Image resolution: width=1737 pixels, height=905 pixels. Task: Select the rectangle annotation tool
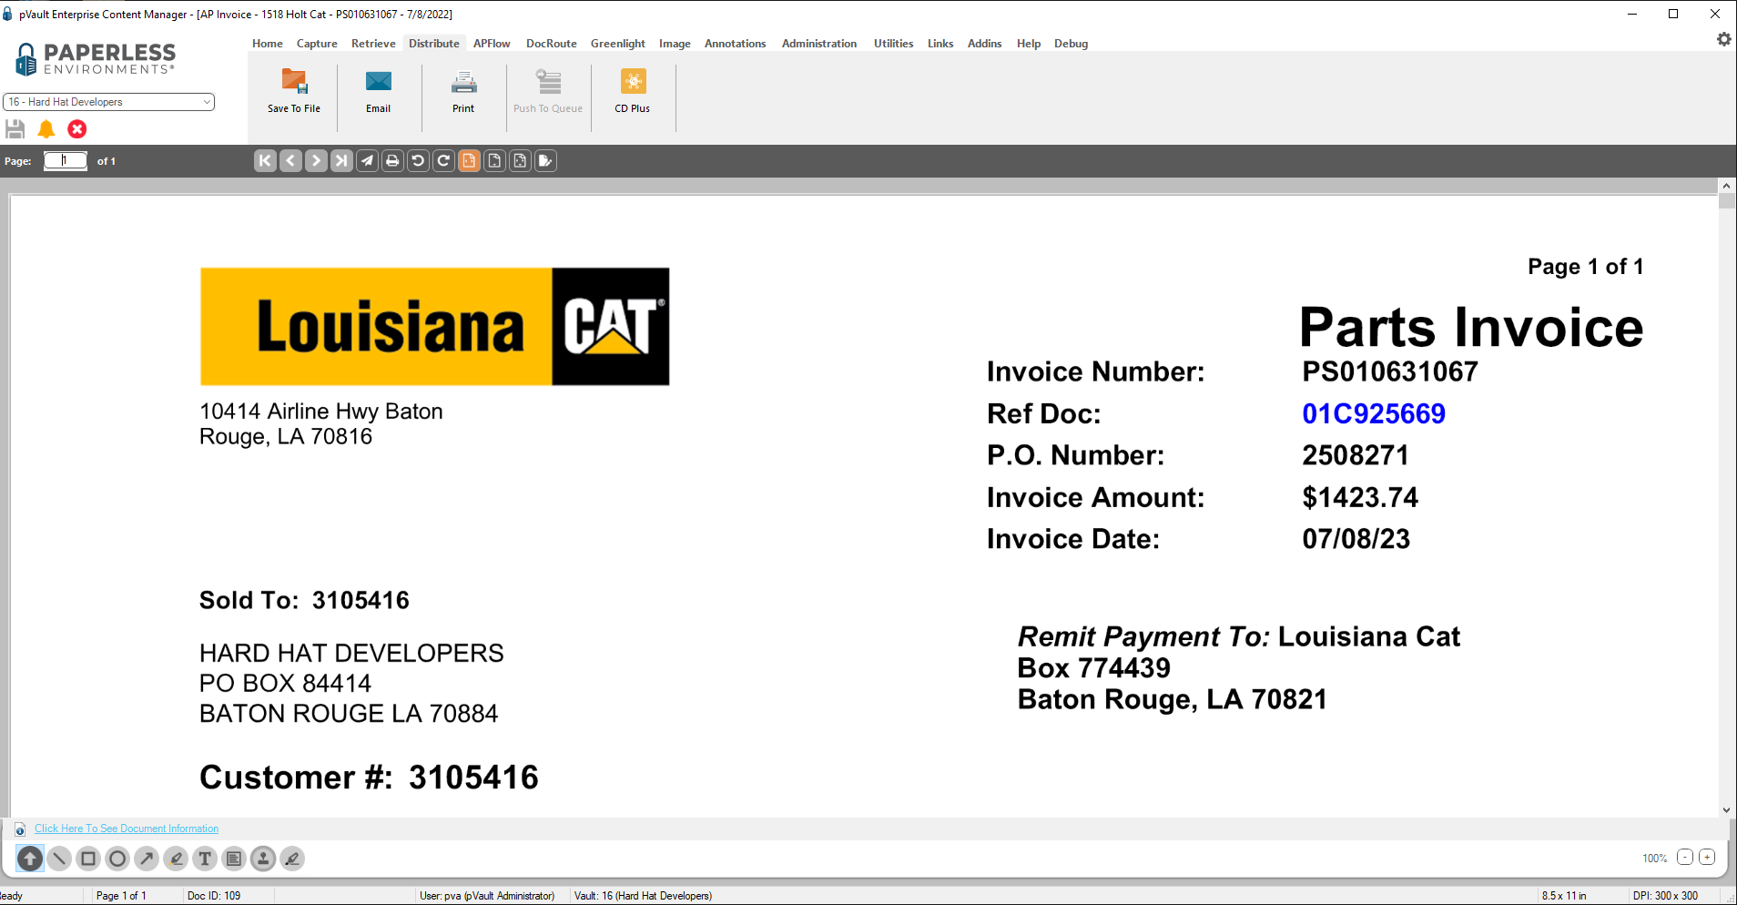pos(88,859)
